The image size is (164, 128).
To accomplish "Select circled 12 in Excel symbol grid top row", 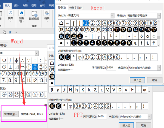I will pyautogui.click(x=154, y=23).
